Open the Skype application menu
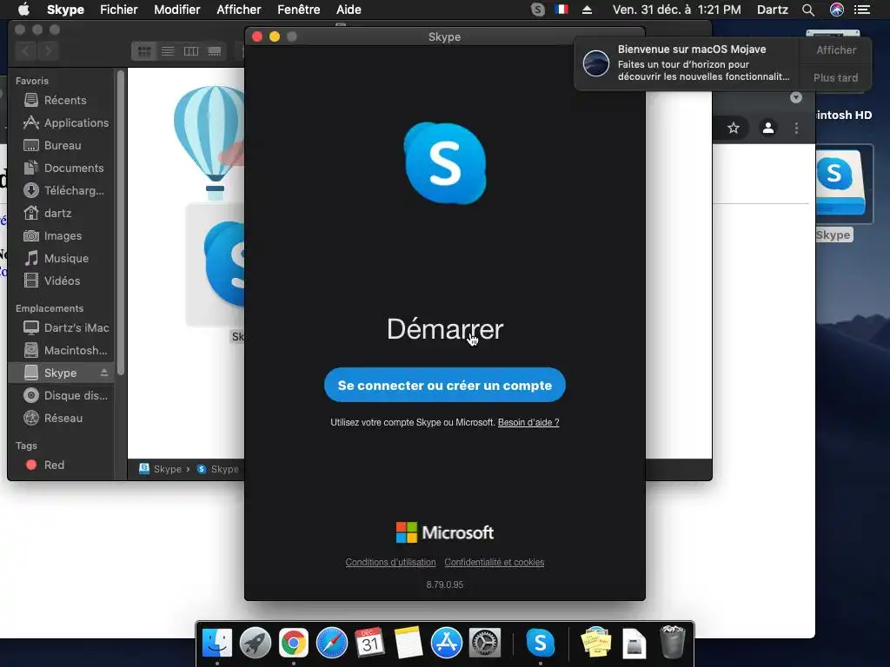890x667 pixels. [65, 10]
